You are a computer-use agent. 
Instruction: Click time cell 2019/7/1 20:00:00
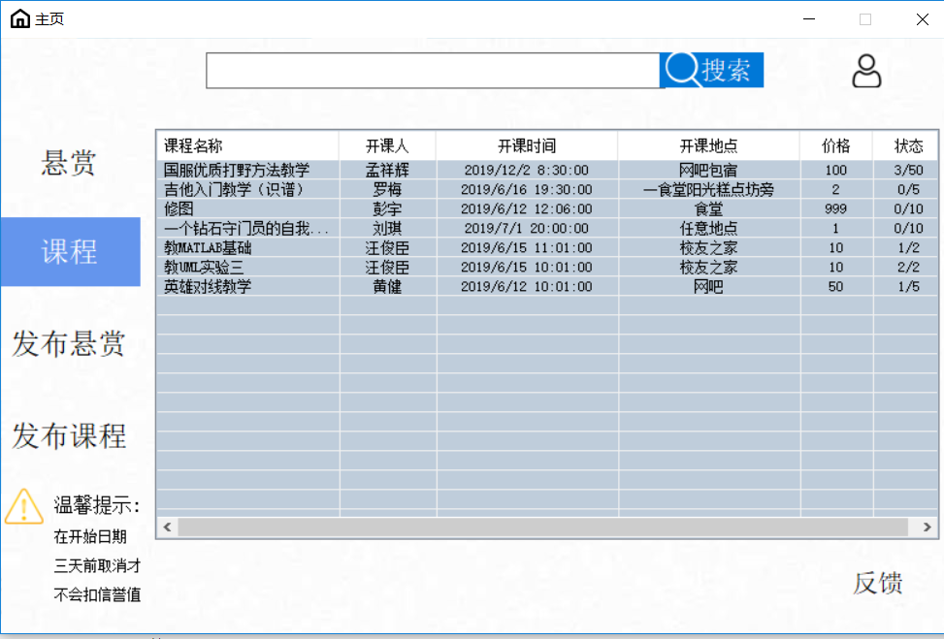527,229
